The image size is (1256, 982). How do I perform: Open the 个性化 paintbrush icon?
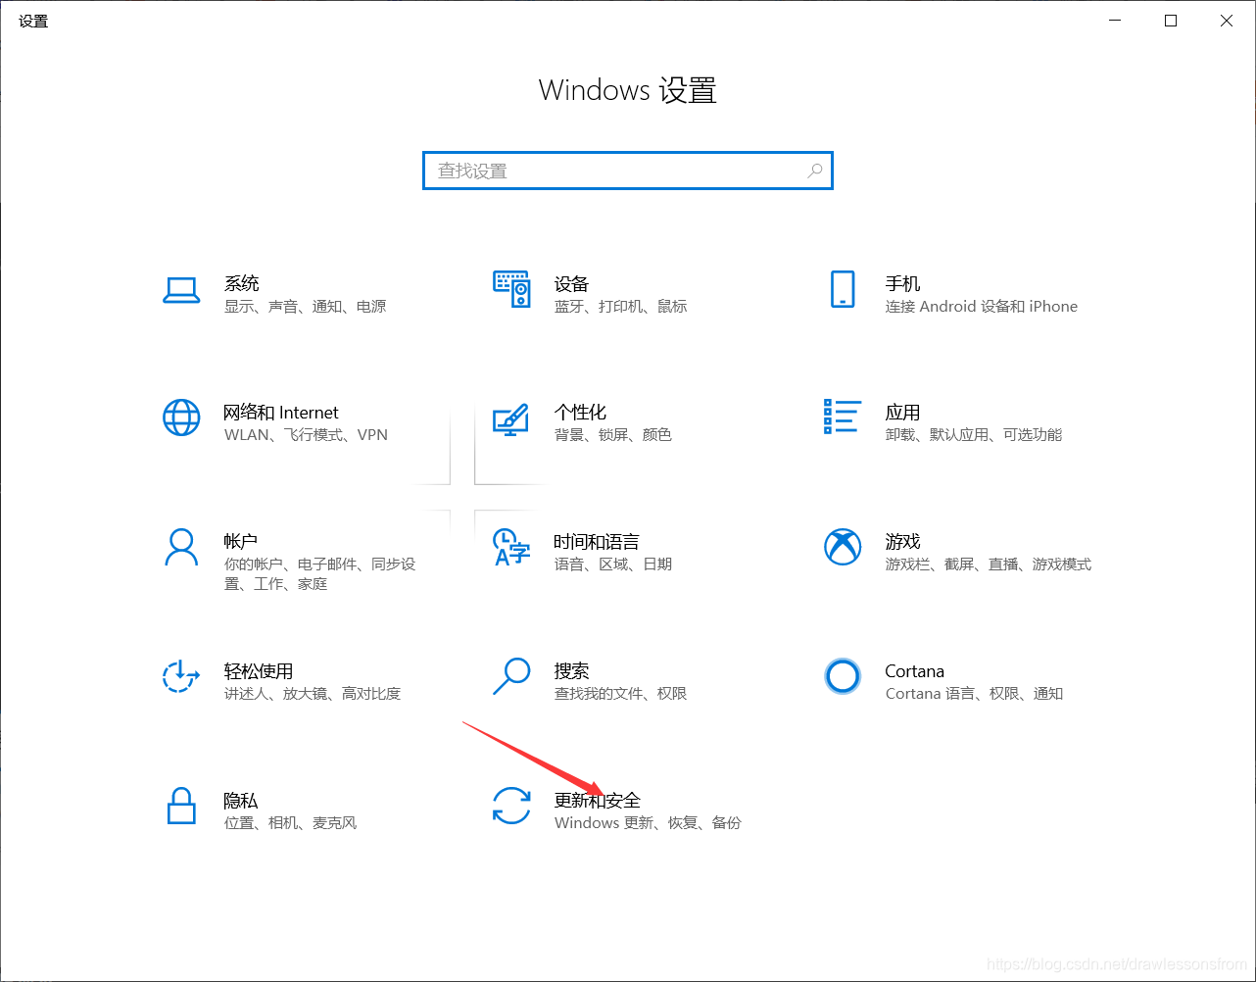click(510, 419)
